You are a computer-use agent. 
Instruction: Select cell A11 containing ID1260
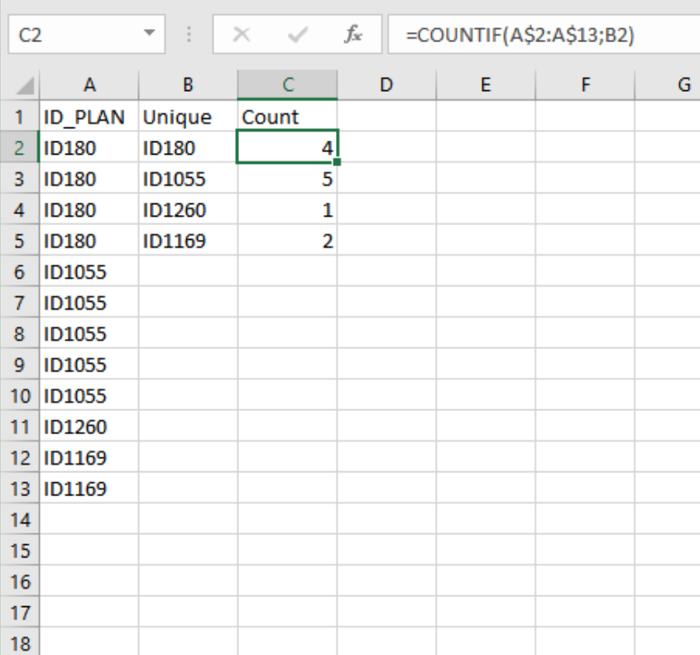(x=88, y=428)
